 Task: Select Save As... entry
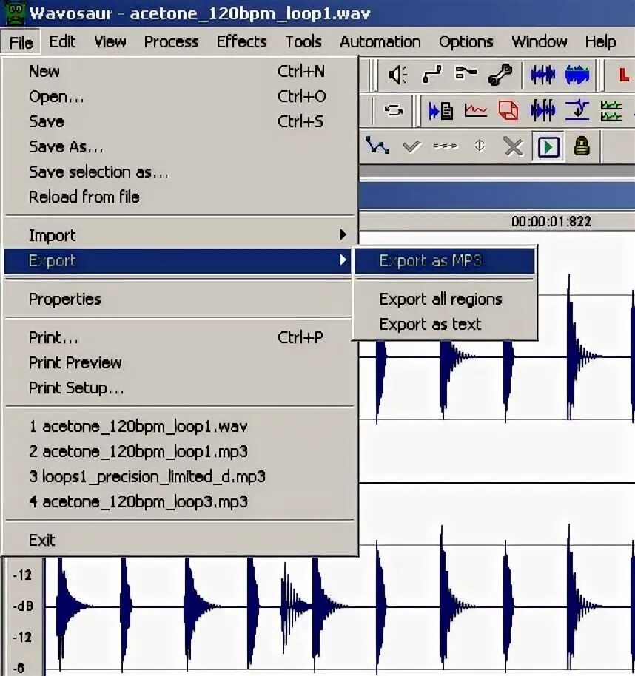click(x=179, y=147)
